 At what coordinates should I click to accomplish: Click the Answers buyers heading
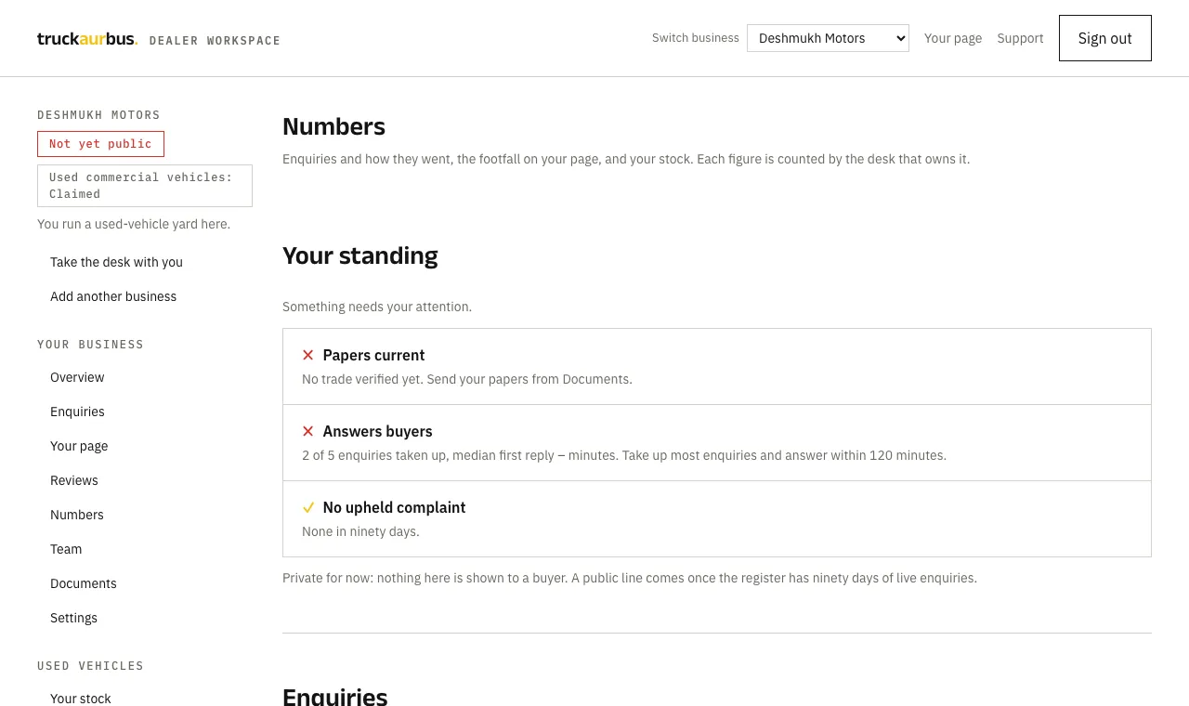pos(377,431)
